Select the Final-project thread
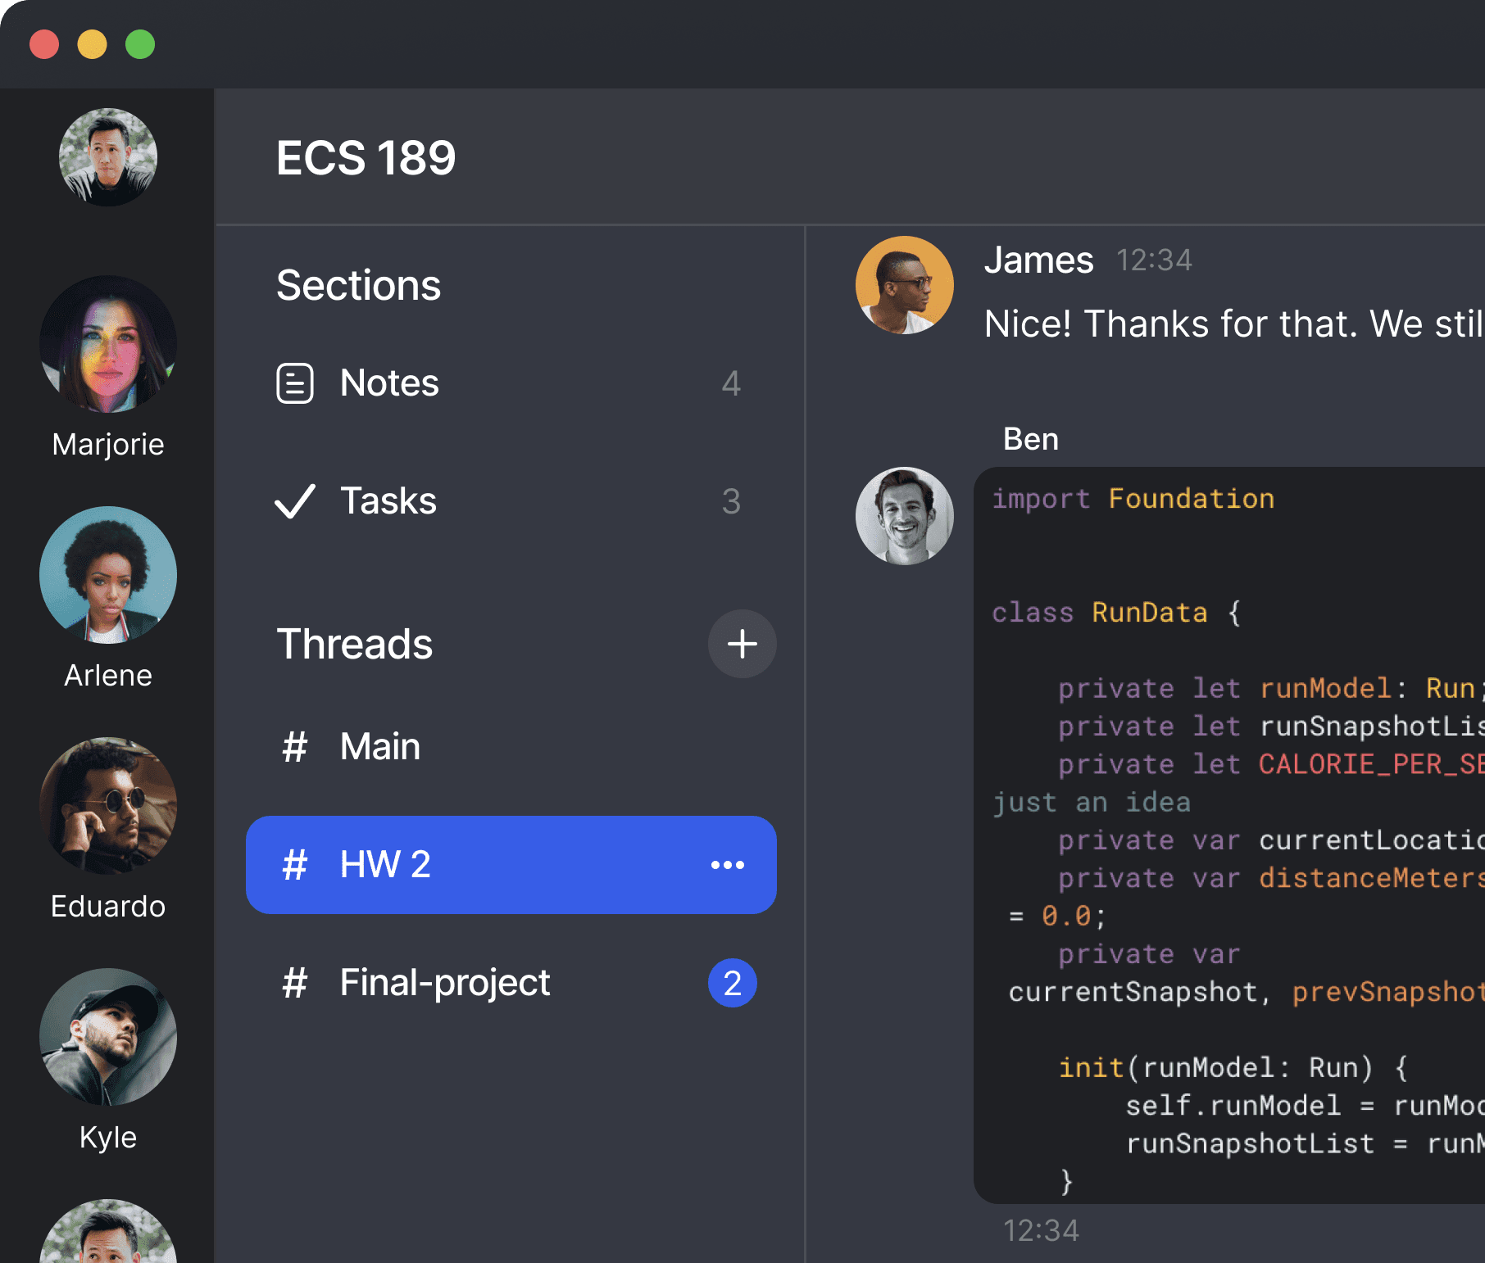 tap(511, 983)
